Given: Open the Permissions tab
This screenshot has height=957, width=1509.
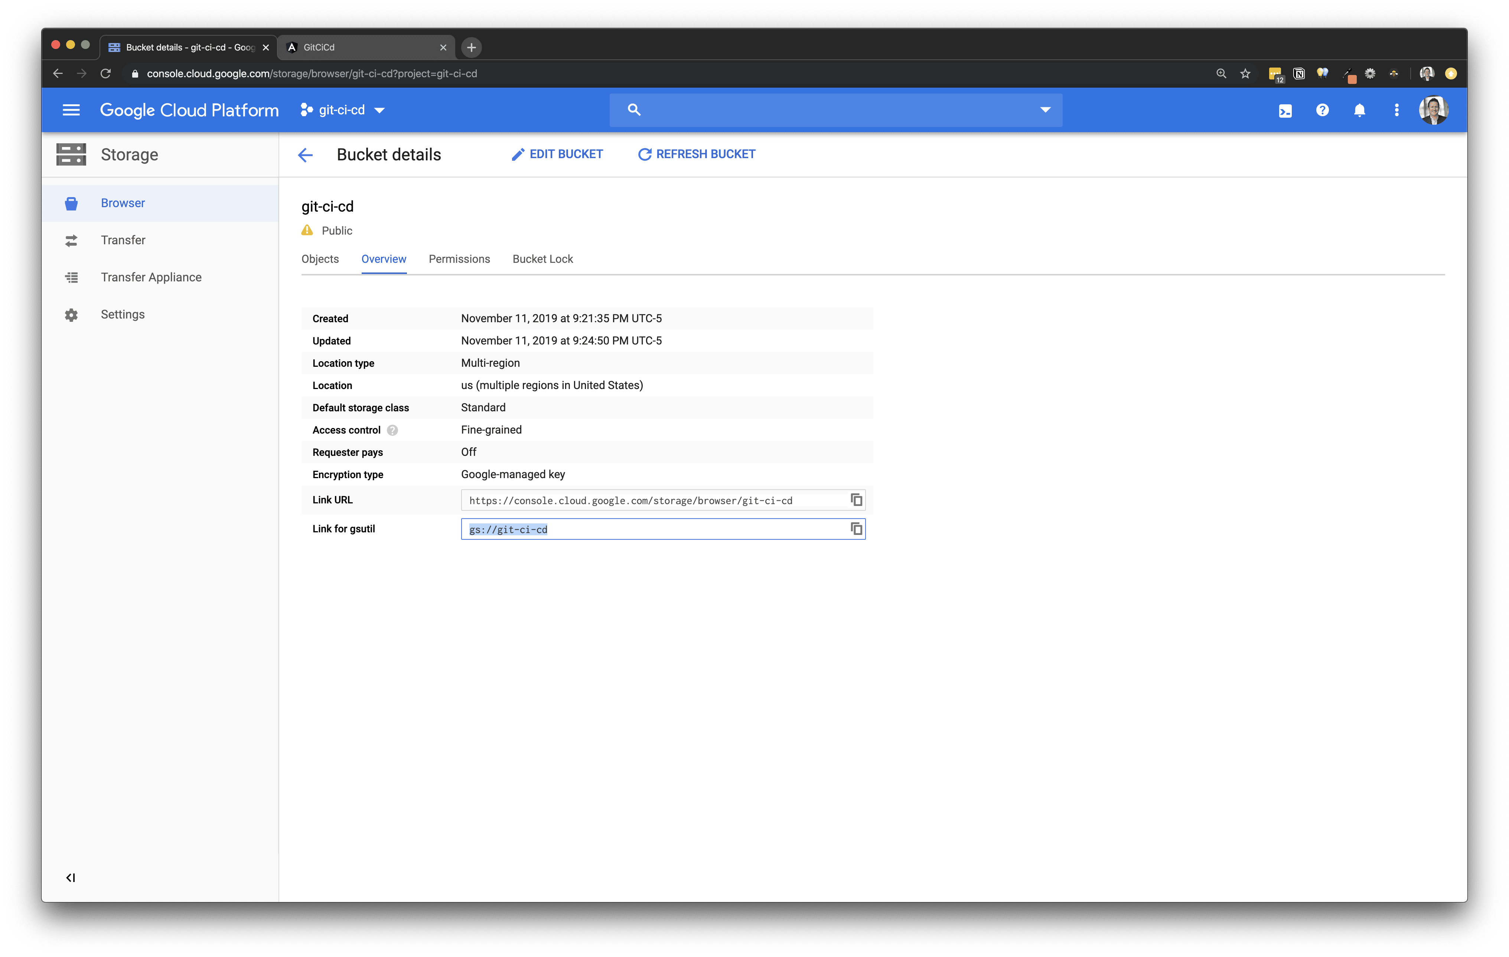Looking at the screenshot, I should 459,259.
